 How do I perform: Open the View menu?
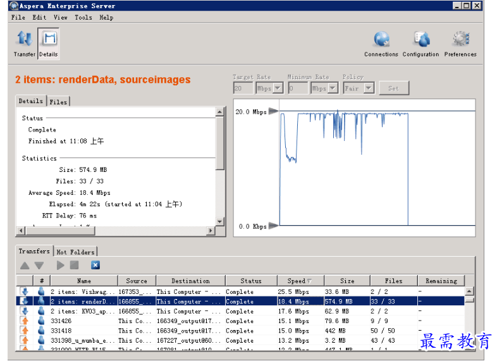click(60, 18)
